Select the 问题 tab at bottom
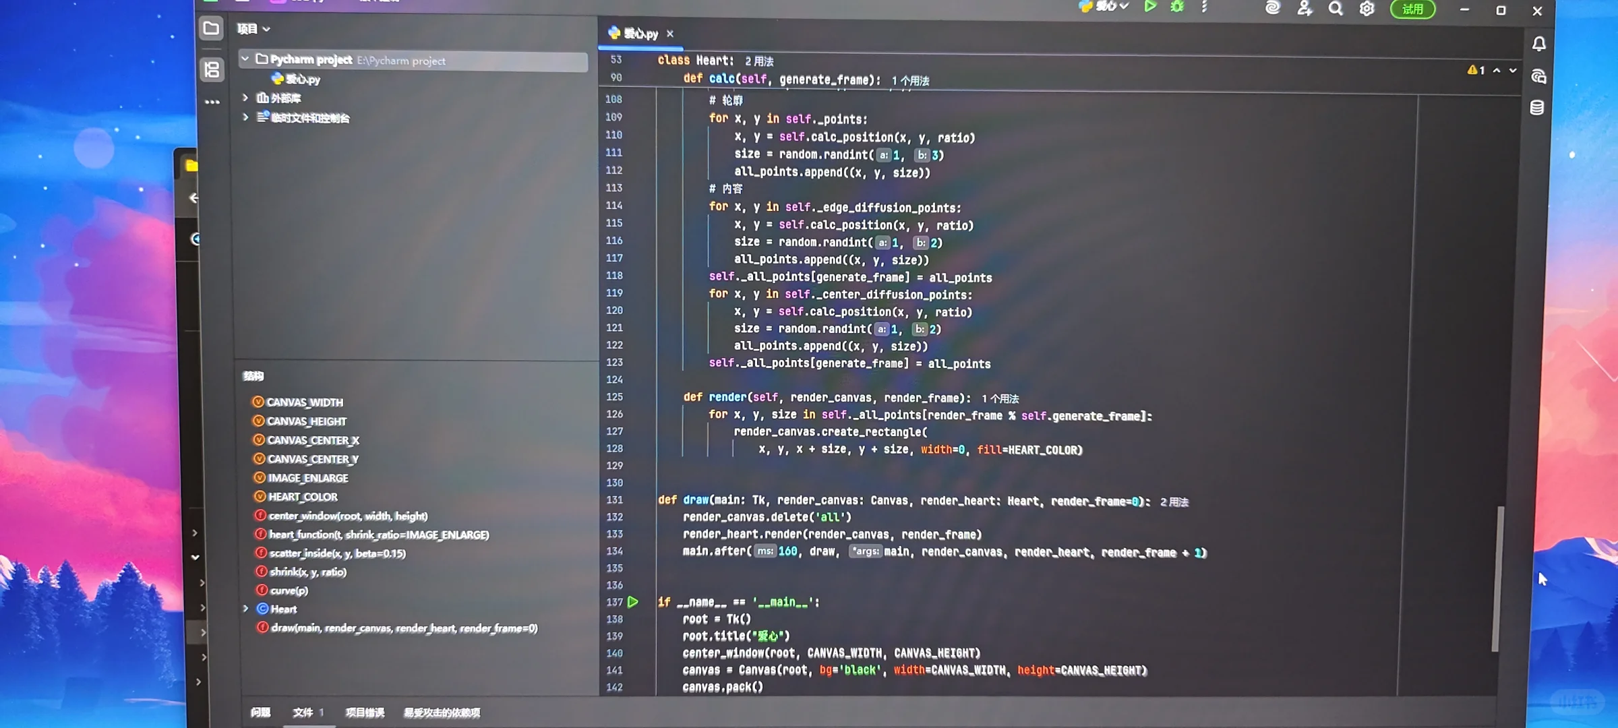Screen dimensions: 1618x728 (x=261, y=712)
